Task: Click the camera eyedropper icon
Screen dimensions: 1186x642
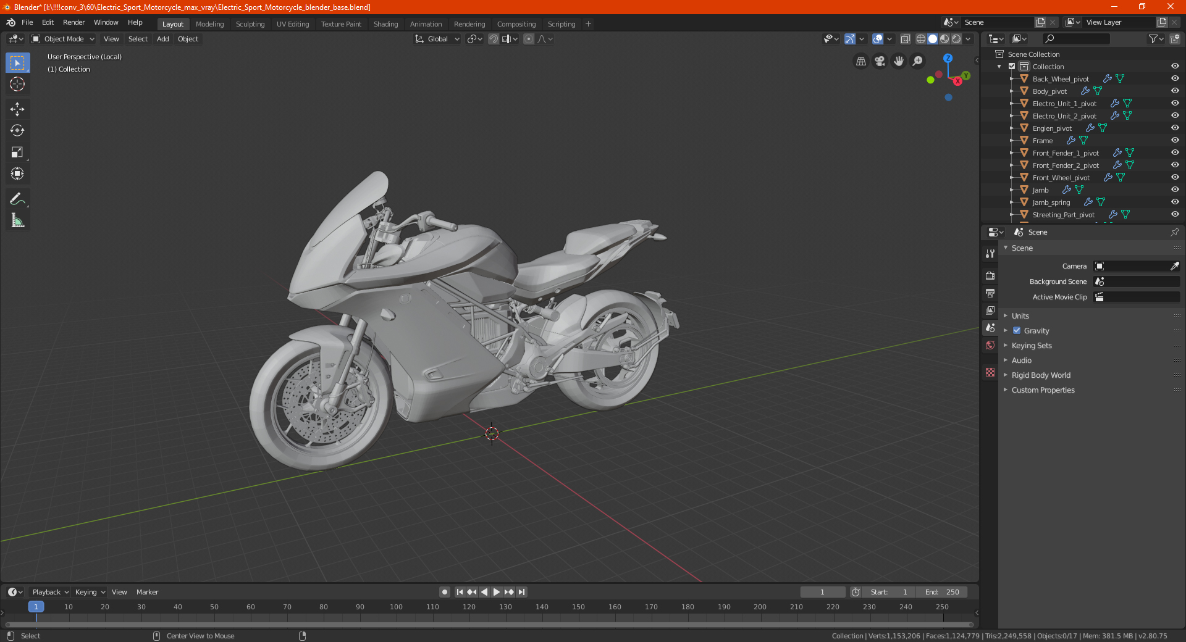Action: click(x=1174, y=266)
